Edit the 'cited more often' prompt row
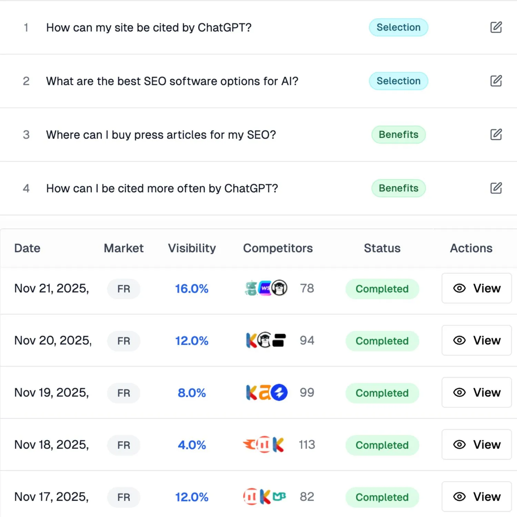 pos(496,188)
